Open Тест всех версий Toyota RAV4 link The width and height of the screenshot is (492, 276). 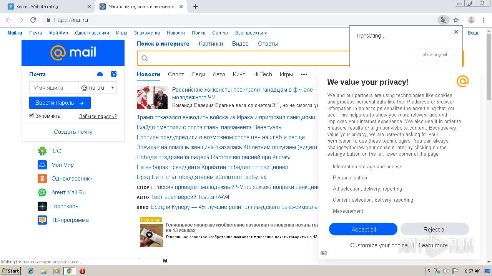(190, 197)
